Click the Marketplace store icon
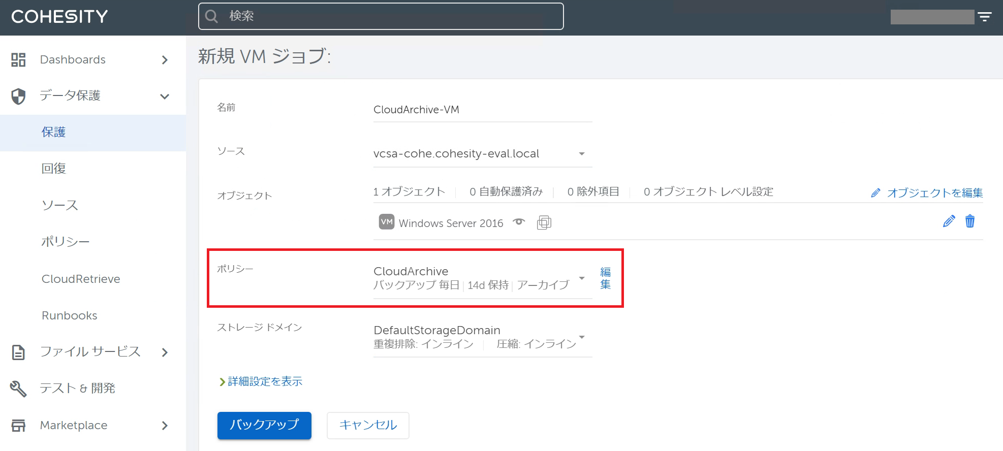Screen dimensions: 1003x451 point(18,425)
